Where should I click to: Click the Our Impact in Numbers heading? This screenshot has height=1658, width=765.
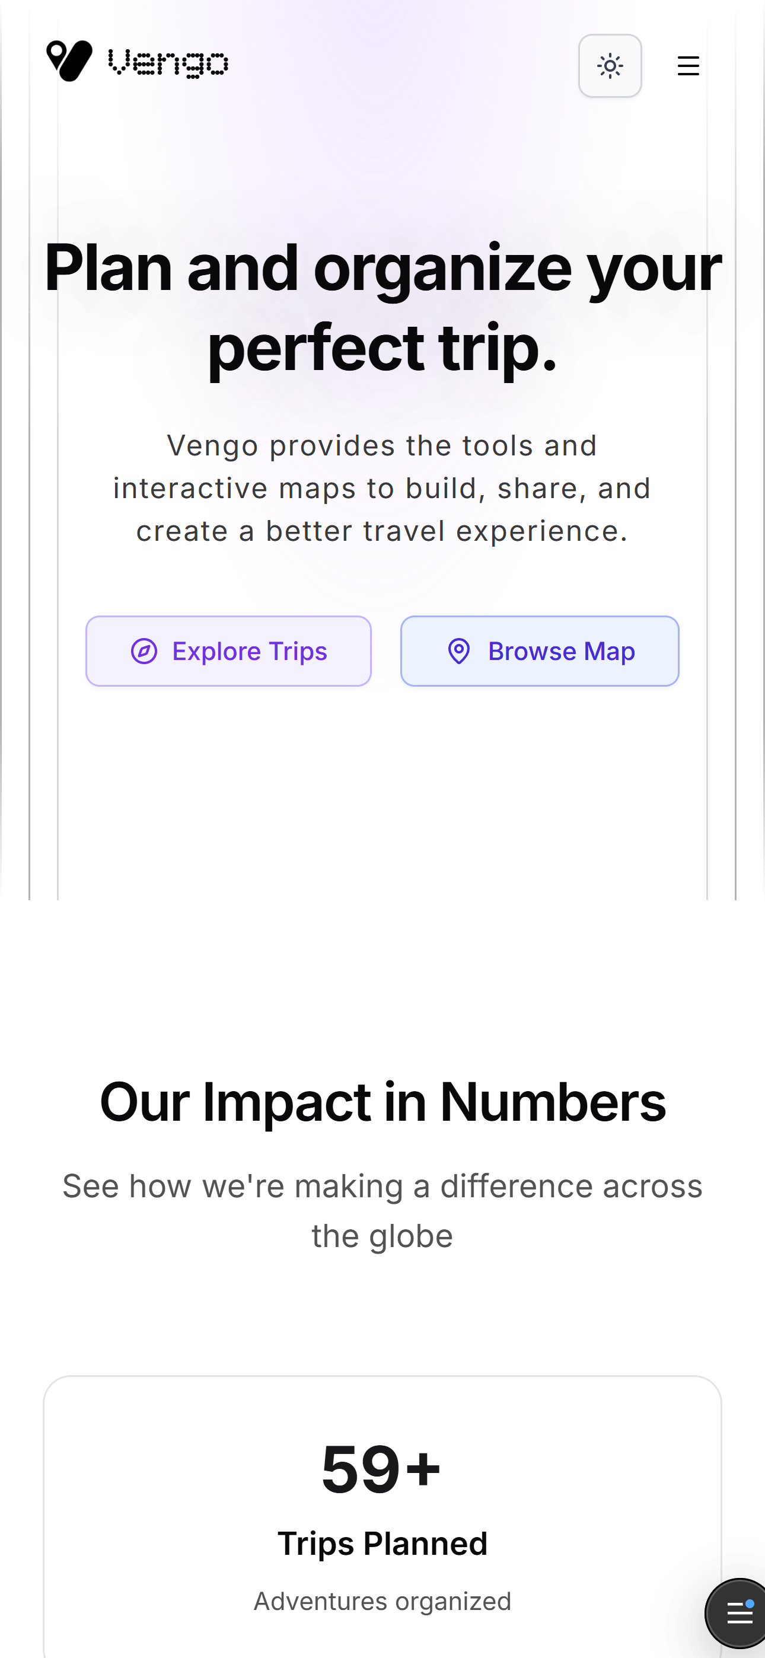click(x=383, y=1102)
